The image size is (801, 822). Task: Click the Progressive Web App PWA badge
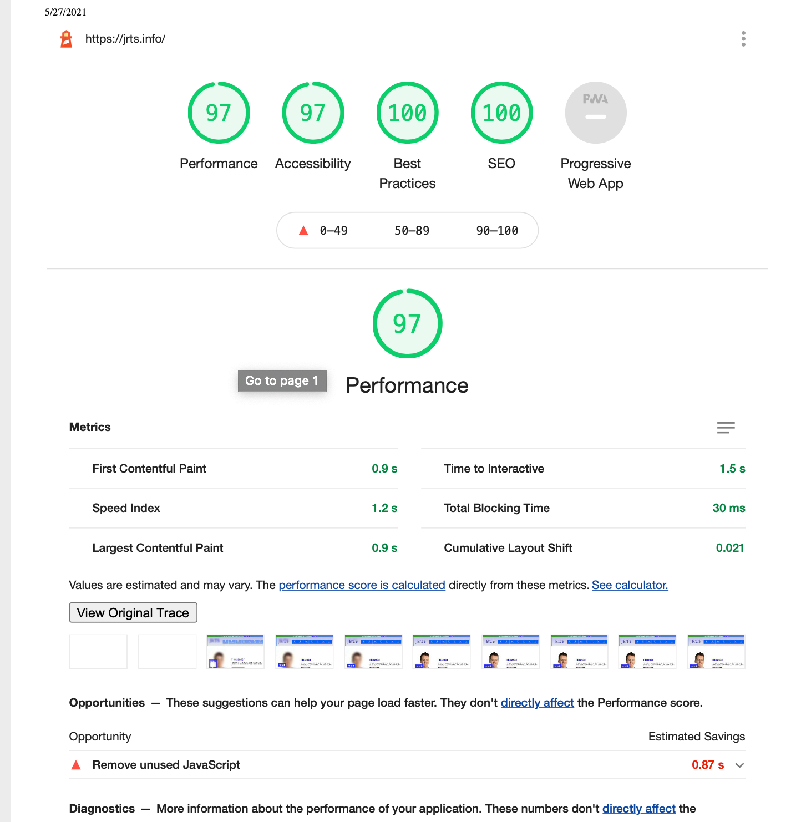[x=596, y=113]
